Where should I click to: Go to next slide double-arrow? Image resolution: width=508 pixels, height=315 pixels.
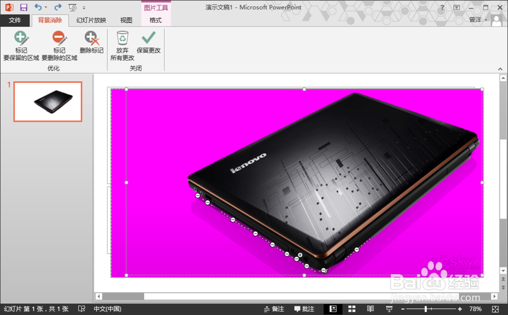point(503,287)
